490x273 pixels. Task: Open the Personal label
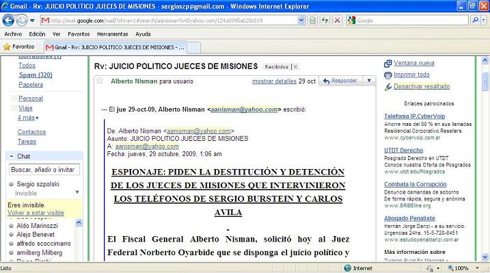pos(31,99)
